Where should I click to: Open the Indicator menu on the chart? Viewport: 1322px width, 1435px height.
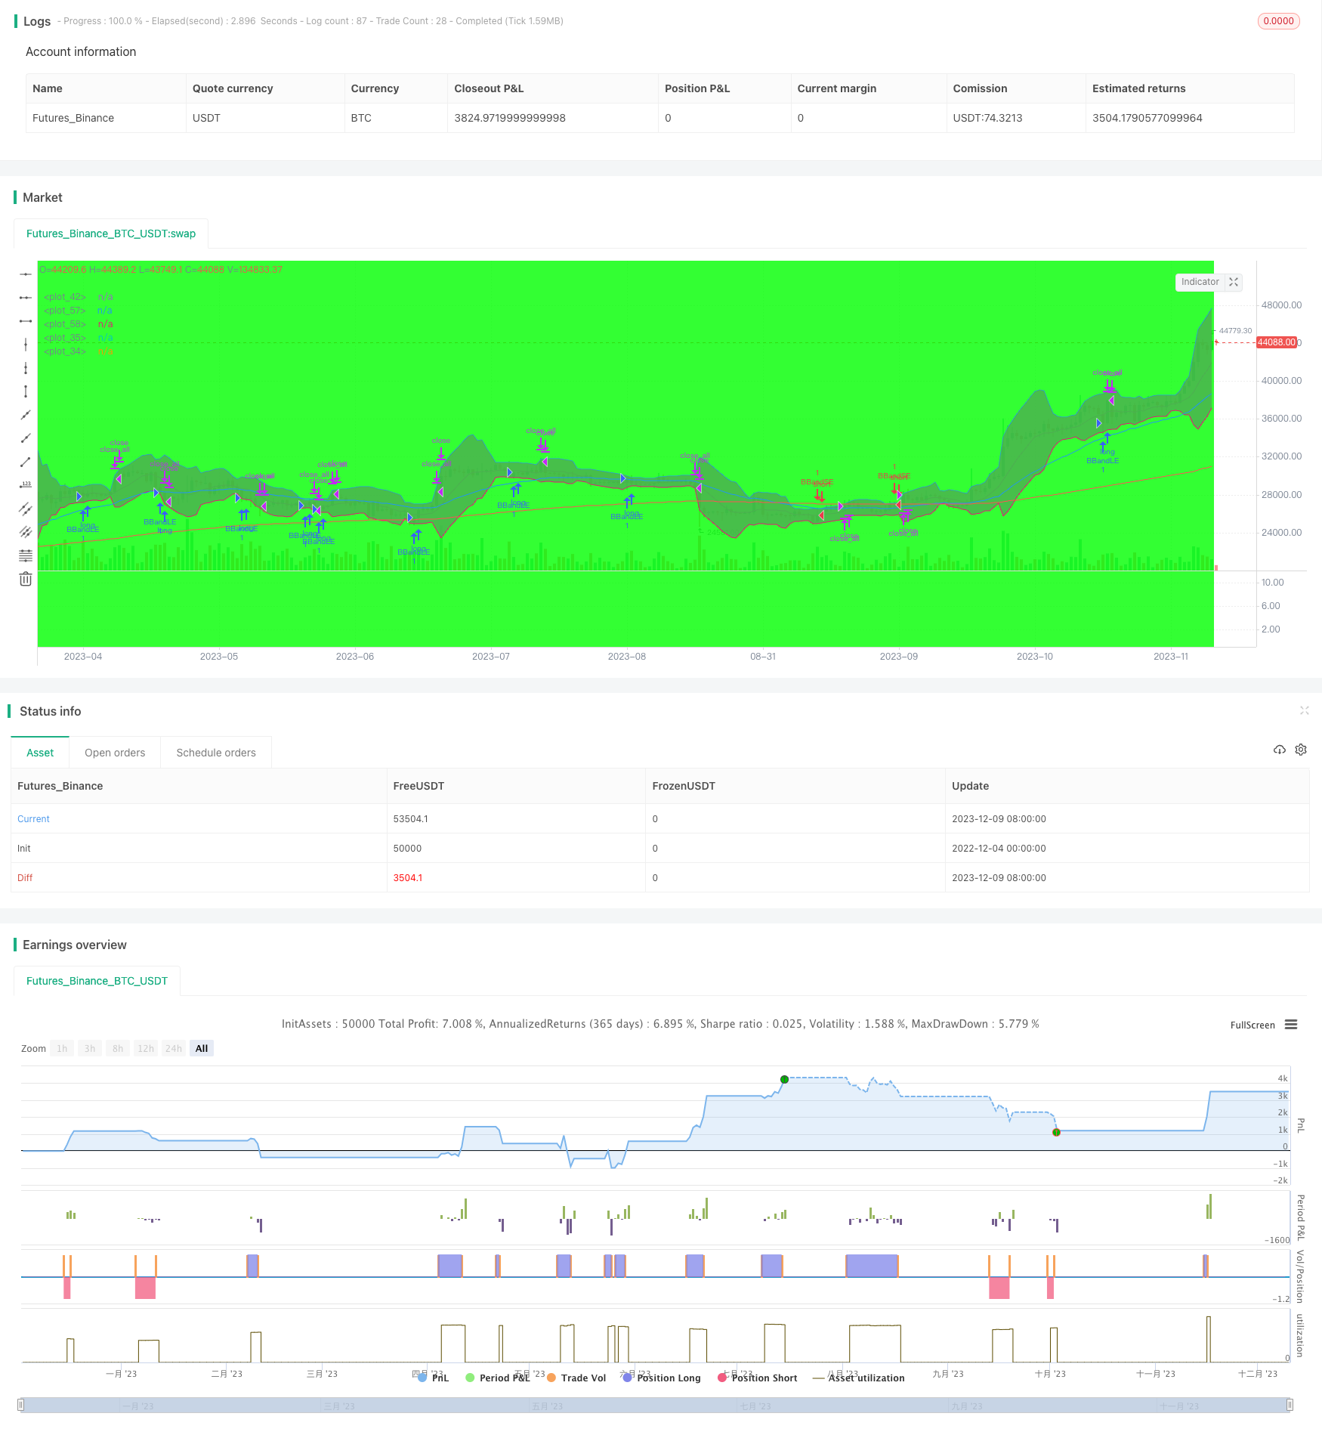point(1200,282)
